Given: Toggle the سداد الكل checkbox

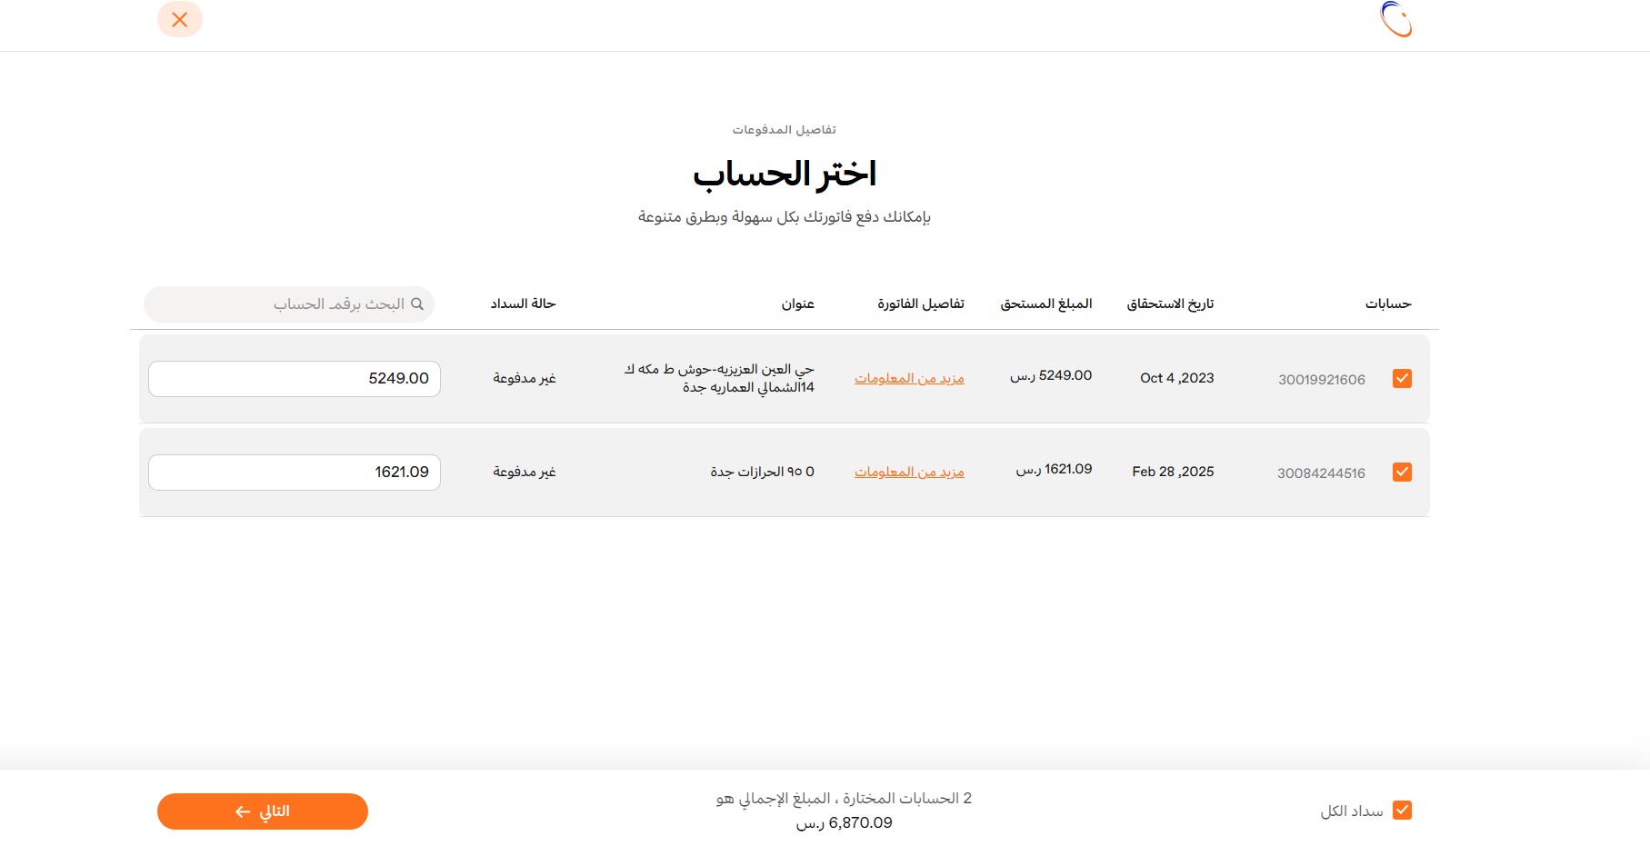Looking at the screenshot, I should [x=1402, y=811].
